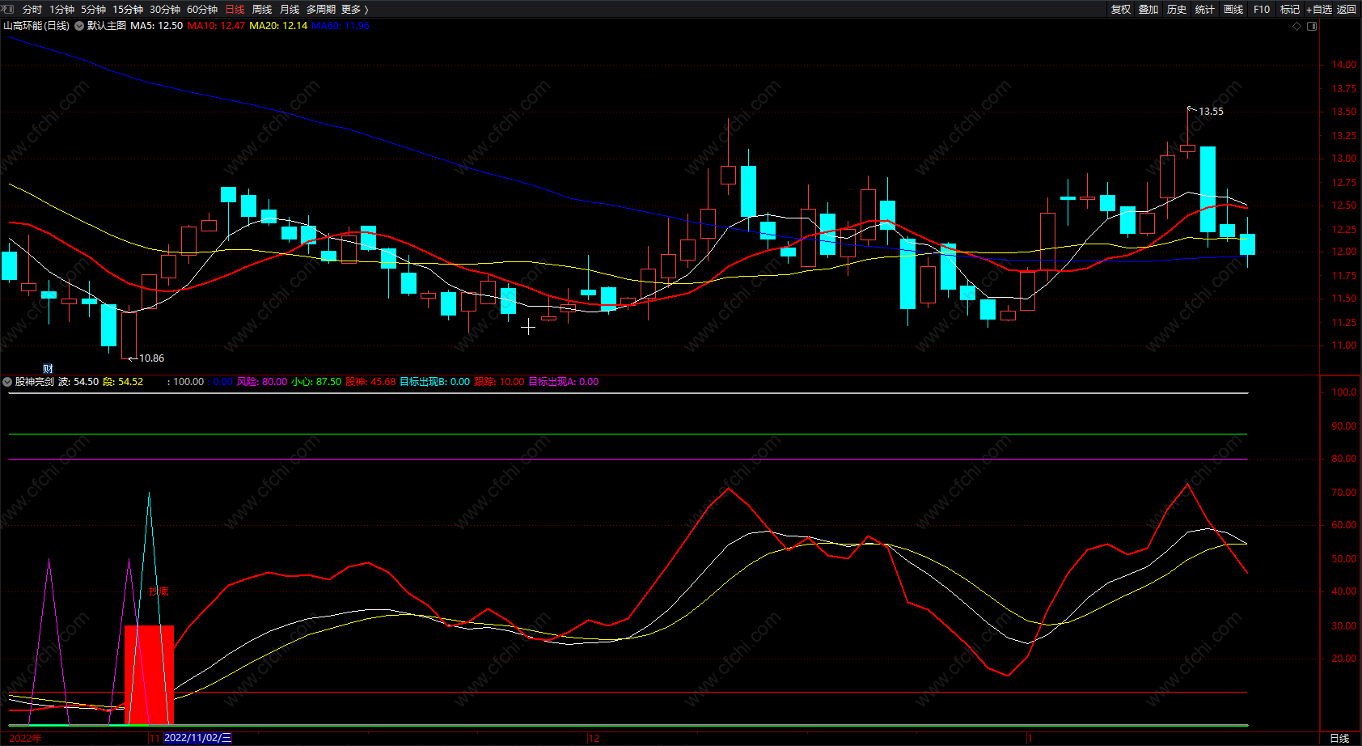The width and height of the screenshot is (1362, 746).
Task: Select the 15分钟 period tab
Action: (128, 10)
